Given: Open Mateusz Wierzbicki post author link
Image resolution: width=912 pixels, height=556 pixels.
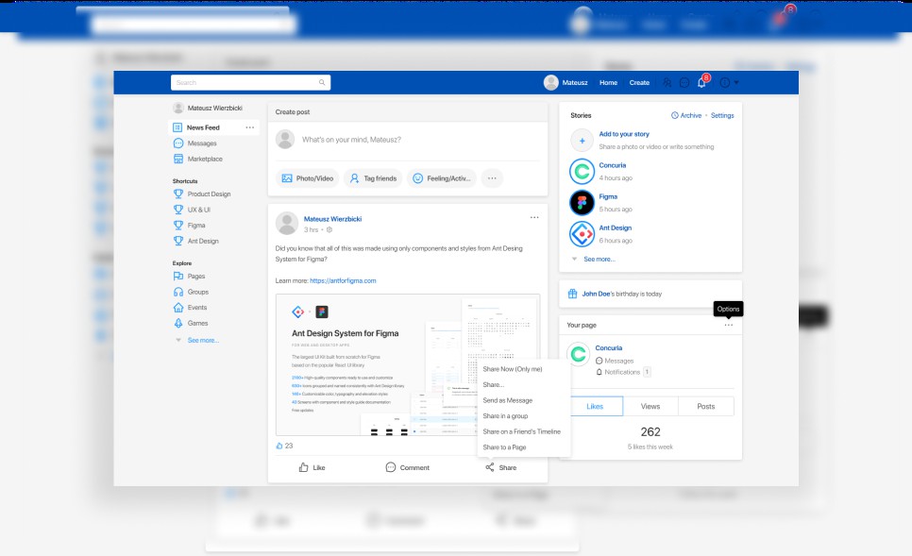Looking at the screenshot, I should coord(332,219).
